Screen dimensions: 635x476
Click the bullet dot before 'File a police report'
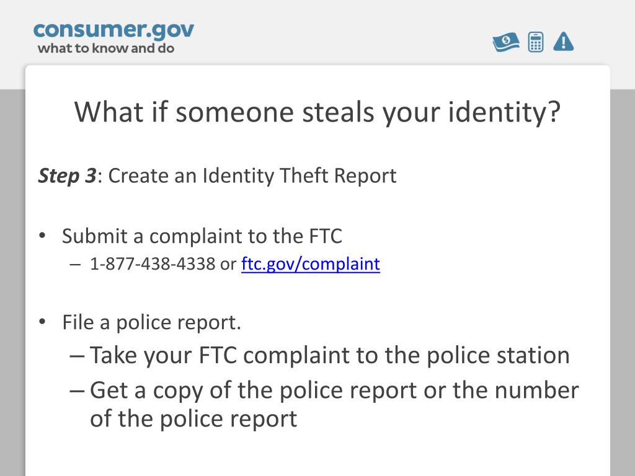pos(42,322)
